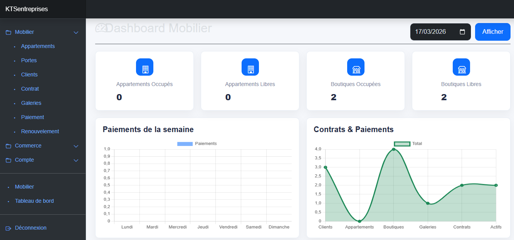Click the KTSentreprises brand title
Image resolution: width=514 pixels, height=240 pixels.
(27, 9)
